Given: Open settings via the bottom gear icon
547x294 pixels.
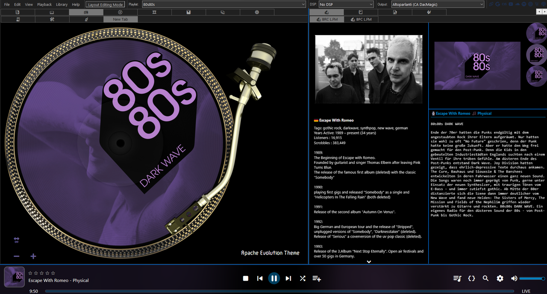Looking at the screenshot, I should pyautogui.click(x=500, y=278).
